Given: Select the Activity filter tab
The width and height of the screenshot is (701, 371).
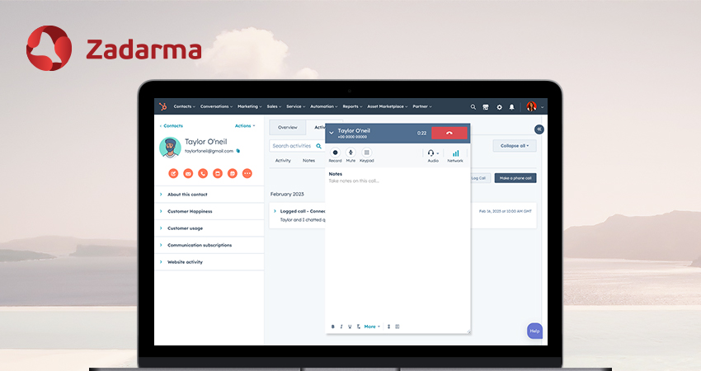Looking at the screenshot, I should click(283, 161).
